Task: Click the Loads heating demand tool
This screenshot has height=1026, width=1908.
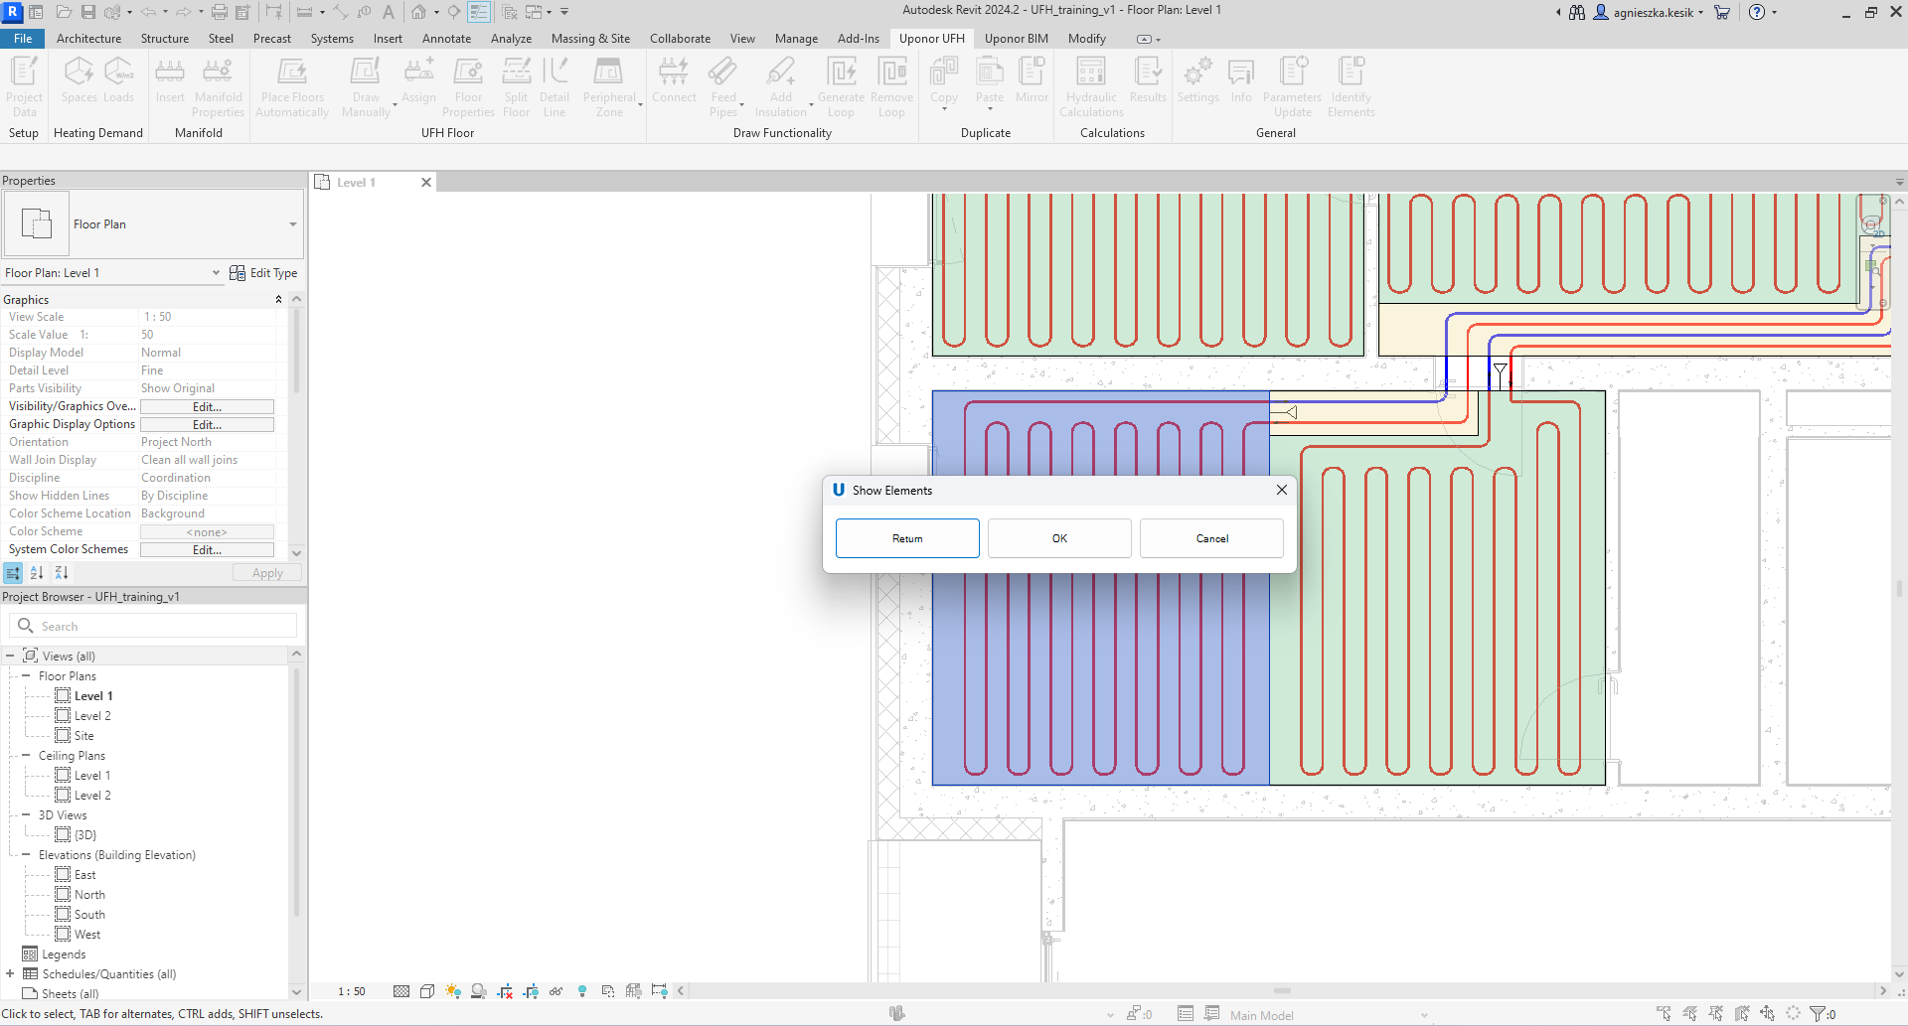Action: 118,81
